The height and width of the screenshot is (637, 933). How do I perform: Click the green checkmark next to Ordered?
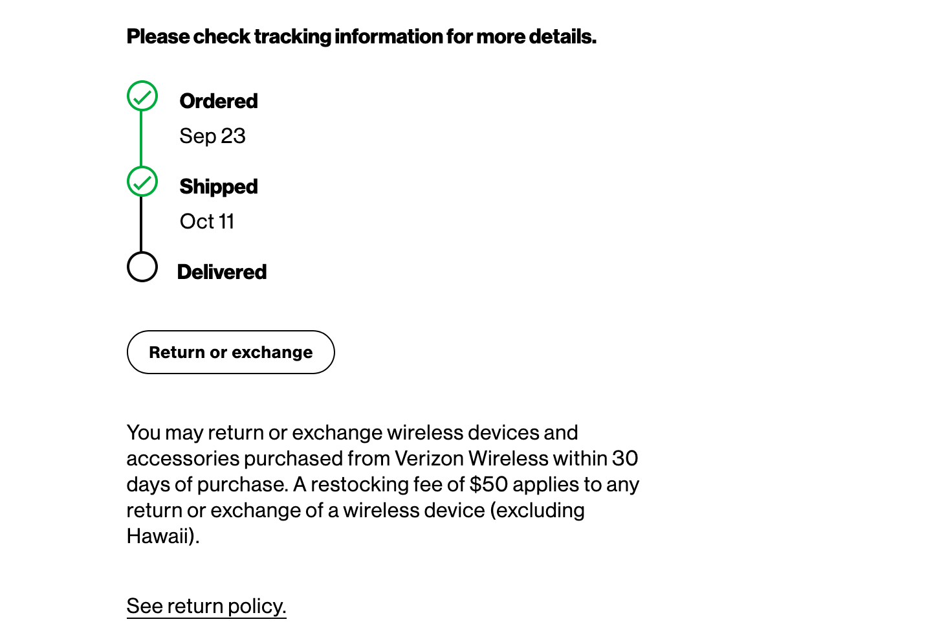pos(142,96)
